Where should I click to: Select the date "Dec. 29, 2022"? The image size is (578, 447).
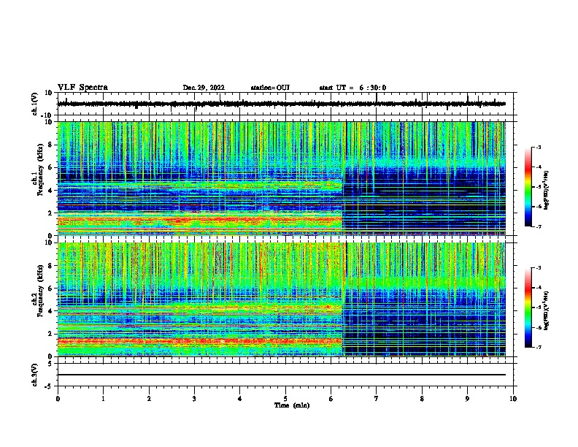[204, 88]
